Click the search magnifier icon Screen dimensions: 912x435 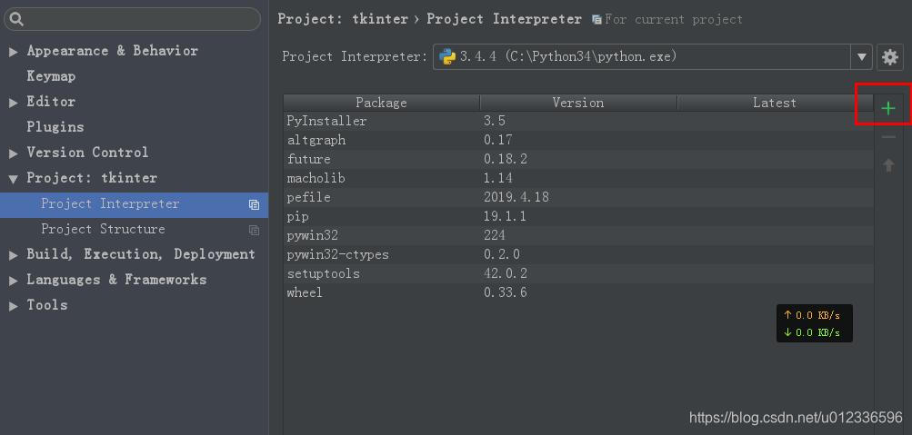[16, 19]
